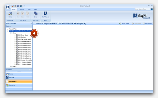Open Contacts in the navigation pane
The image size is (158, 98).
pyautogui.click(x=19, y=85)
